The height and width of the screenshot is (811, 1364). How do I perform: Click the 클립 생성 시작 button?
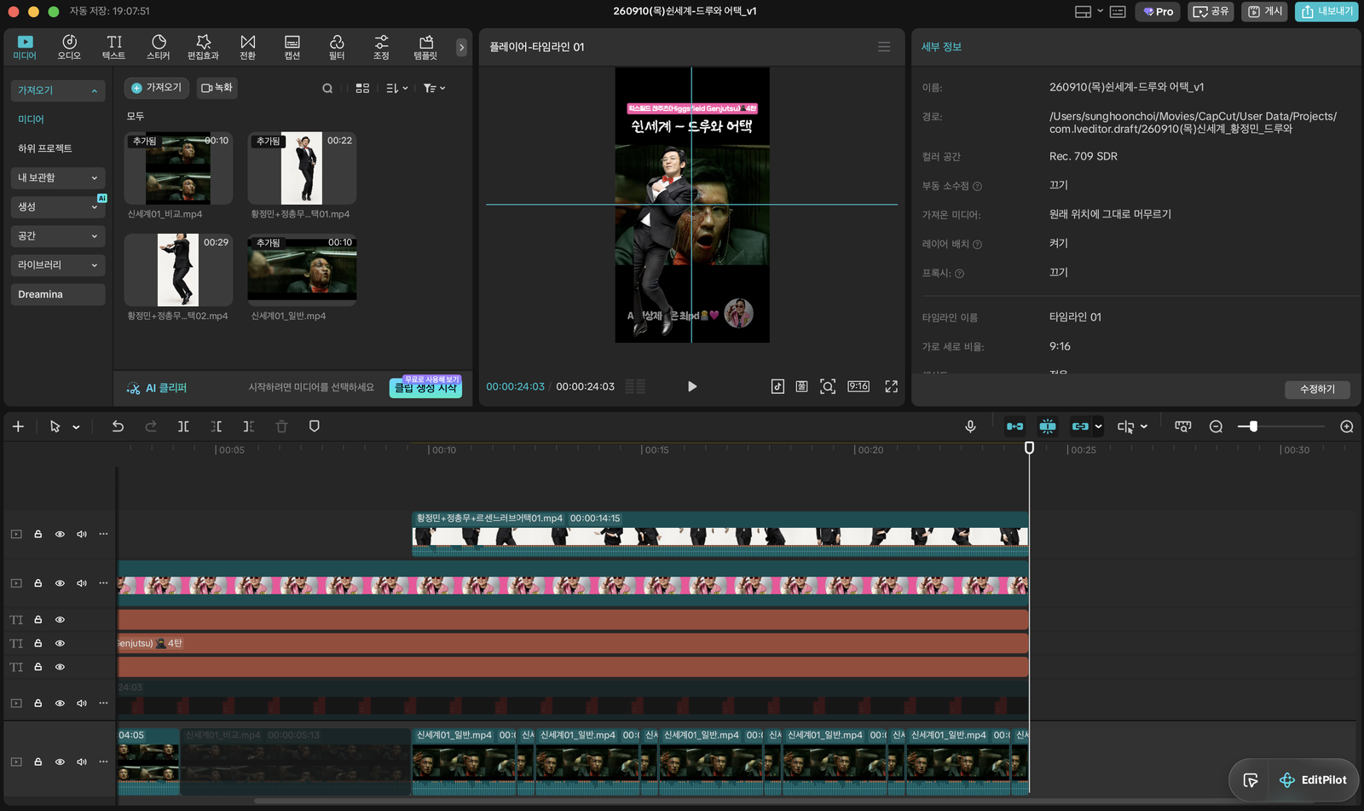[x=425, y=387]
